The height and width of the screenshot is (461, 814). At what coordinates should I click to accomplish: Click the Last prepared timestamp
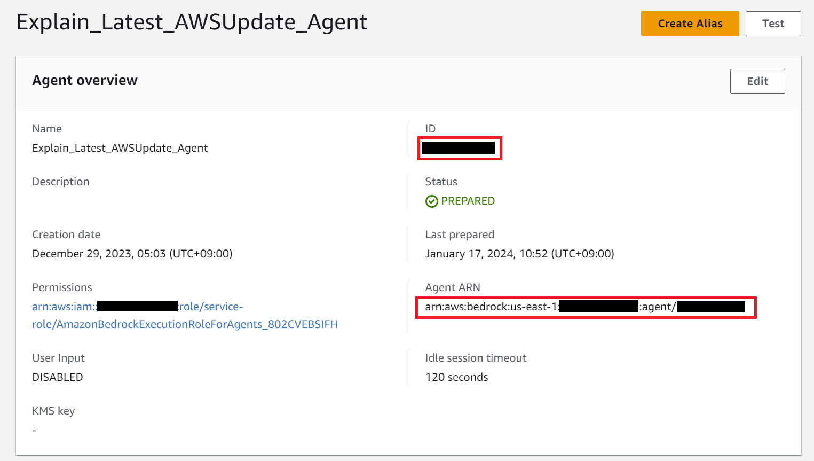click(x=520, y=253)
